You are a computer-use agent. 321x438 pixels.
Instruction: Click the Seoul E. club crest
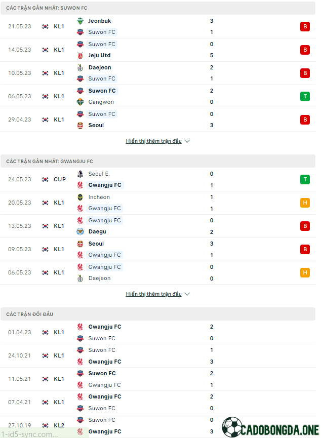click(80, 174)
